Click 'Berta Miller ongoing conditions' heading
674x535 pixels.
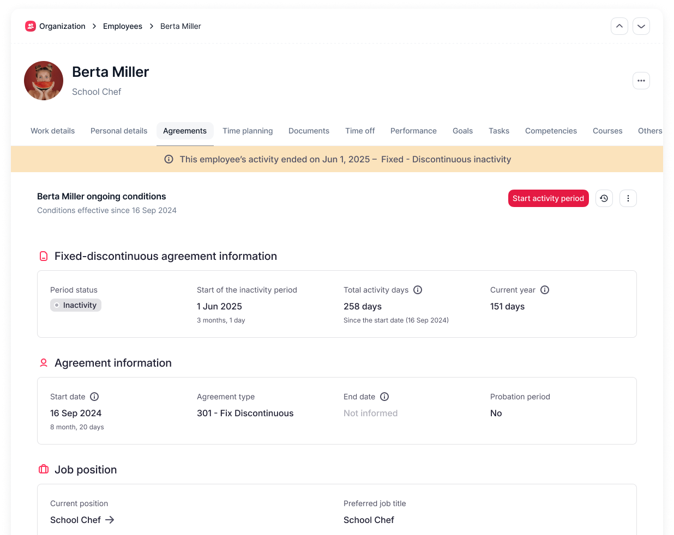(101, 196)
